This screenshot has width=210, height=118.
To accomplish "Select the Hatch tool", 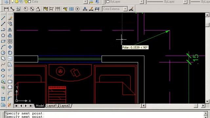I will [3, 99].
